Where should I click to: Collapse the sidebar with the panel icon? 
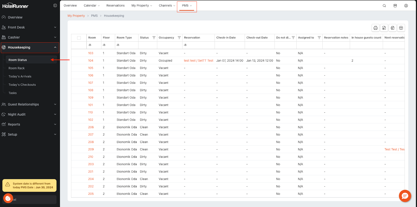pos(55,5)
